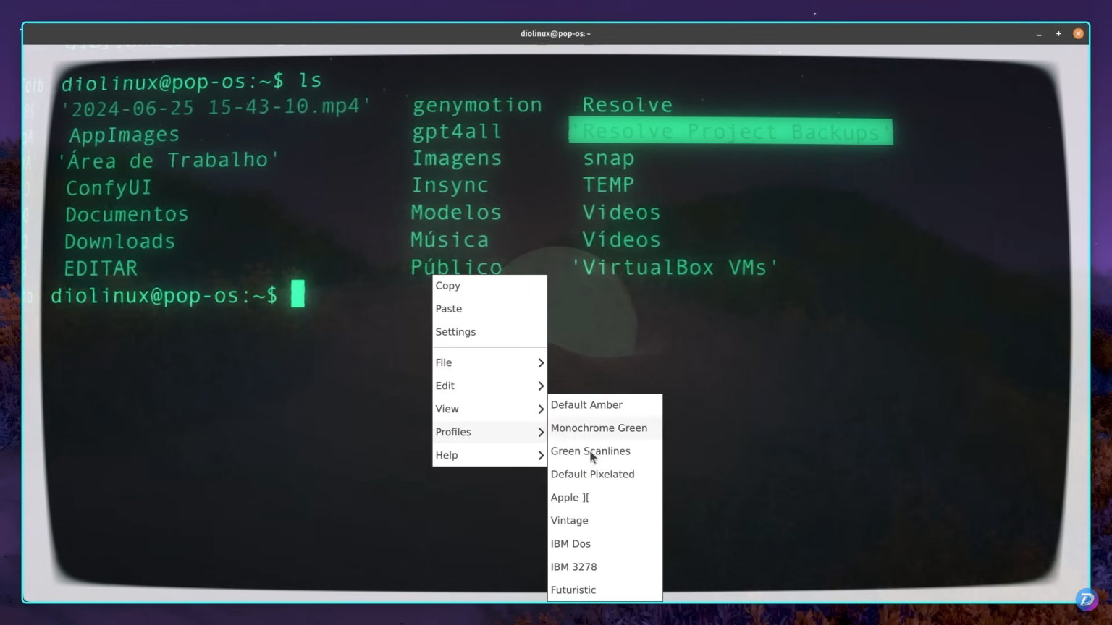
Task: Expand the Help submenu chevron
Action: (x=540, y=455)
